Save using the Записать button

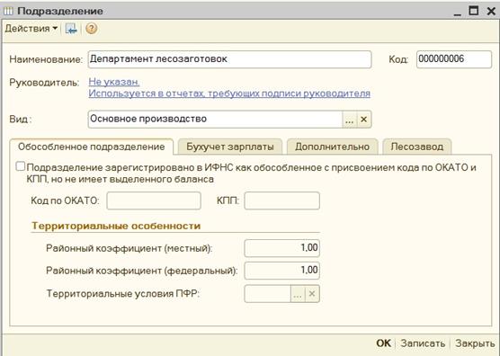coord(423,343)
